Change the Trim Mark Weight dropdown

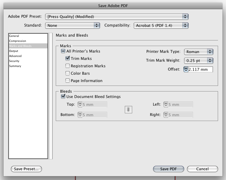pyautogui.click(x=199, y=60)
